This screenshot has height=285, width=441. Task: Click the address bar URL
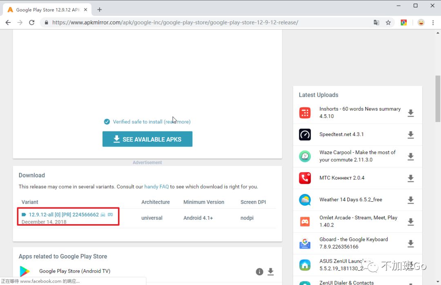pyautogui.click(x=175, y=22)
